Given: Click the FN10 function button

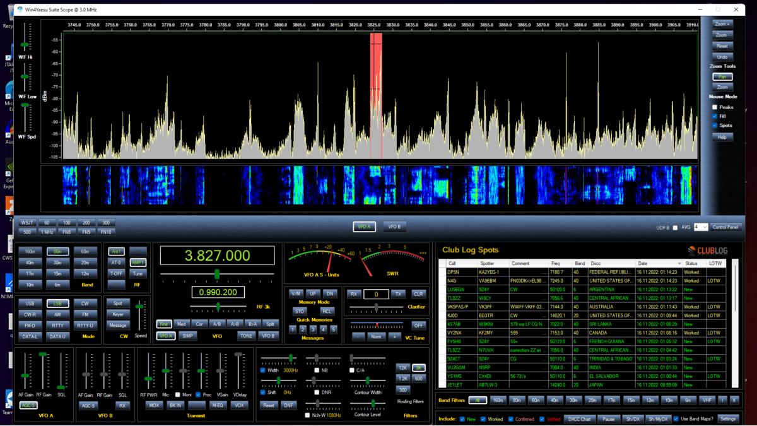Looking at the screenshot, I should (x=106, y=232).
